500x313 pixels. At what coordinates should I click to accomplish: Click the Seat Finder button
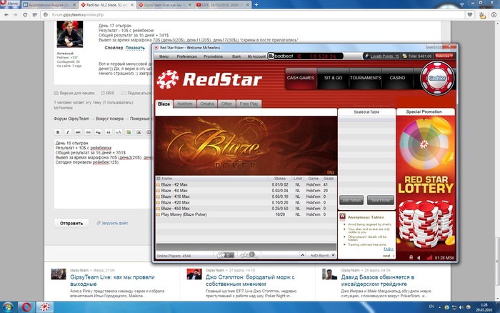click(380, 200)
